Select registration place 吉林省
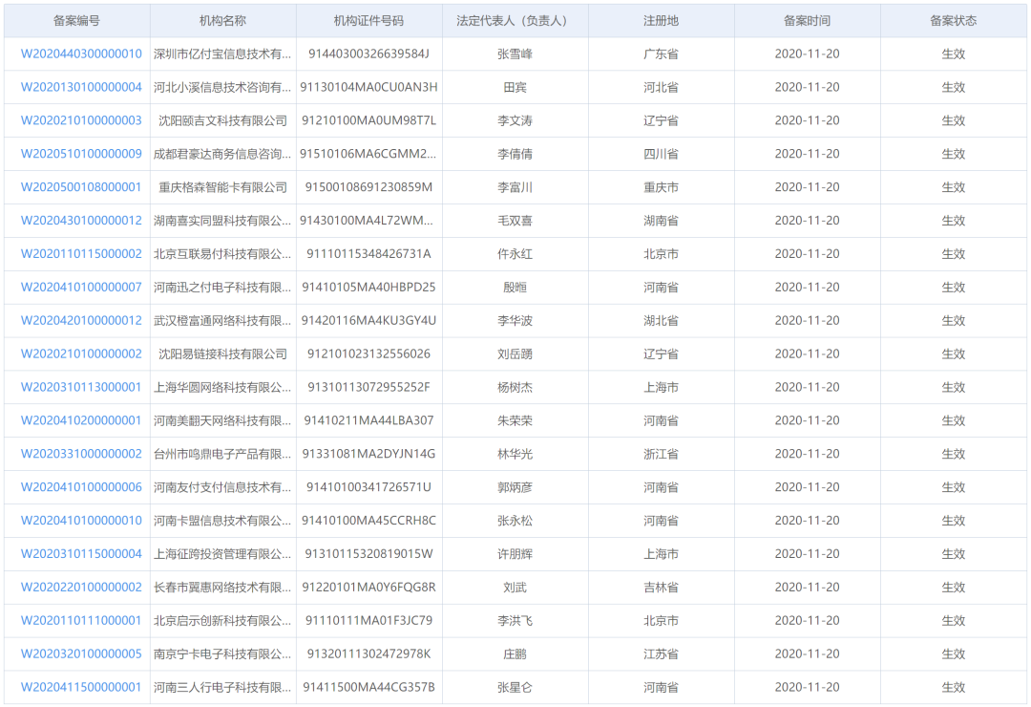The height and width of the screenshot is (707, 1031). (661, 588)
